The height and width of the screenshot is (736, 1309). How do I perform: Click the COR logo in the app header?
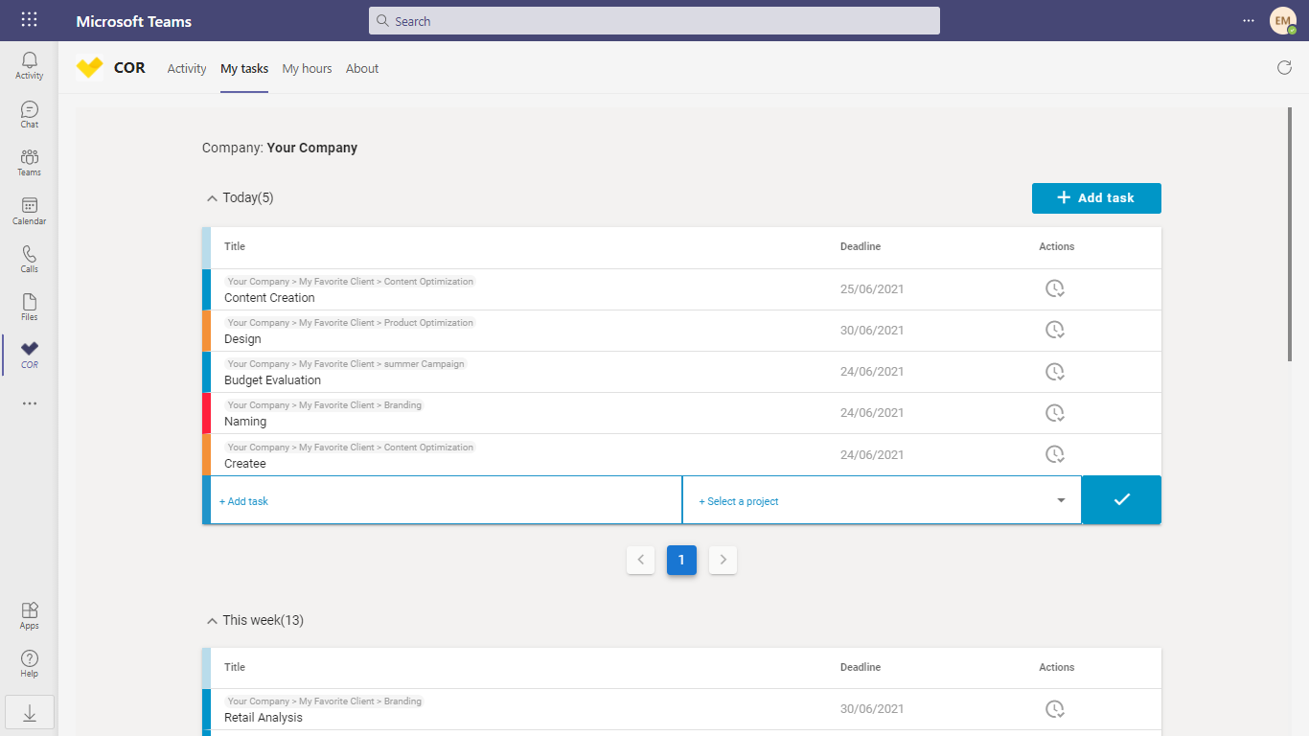click(x=89, y=68)
